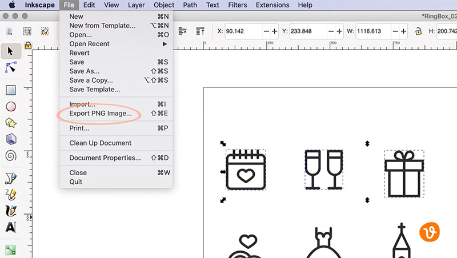Open the Text menu

click(x=213, y=5)
